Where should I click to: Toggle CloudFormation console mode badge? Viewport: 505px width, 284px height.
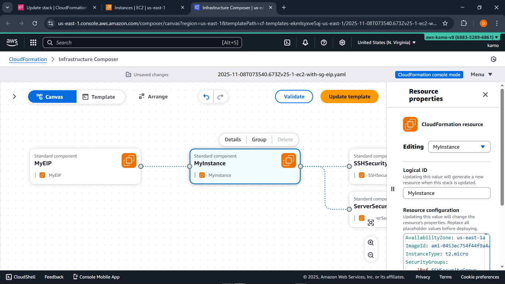coord(429,74)
